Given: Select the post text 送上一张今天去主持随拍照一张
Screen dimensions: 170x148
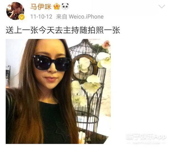Looking at the screenshot, I should pos(63,30).
